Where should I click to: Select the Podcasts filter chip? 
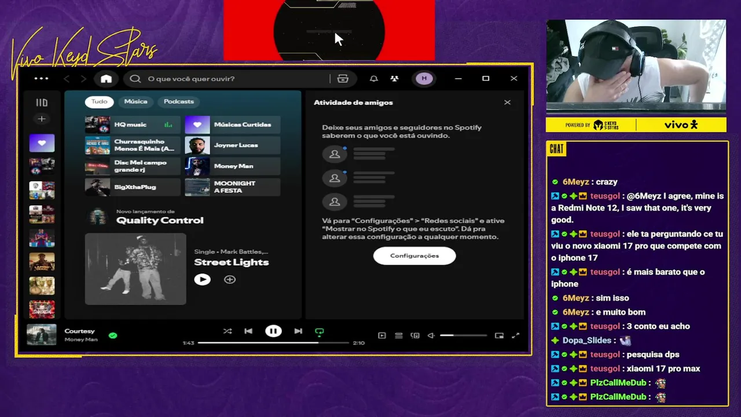point(179,101)
